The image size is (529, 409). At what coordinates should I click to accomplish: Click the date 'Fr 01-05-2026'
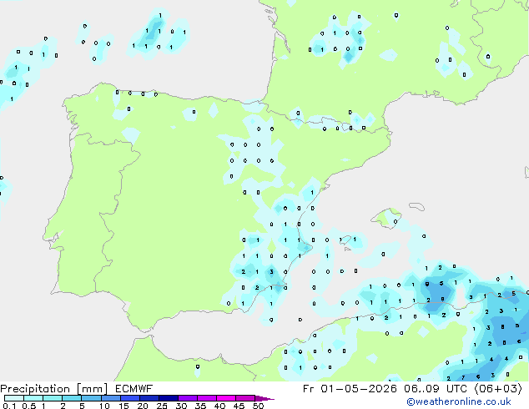[350, 388]
